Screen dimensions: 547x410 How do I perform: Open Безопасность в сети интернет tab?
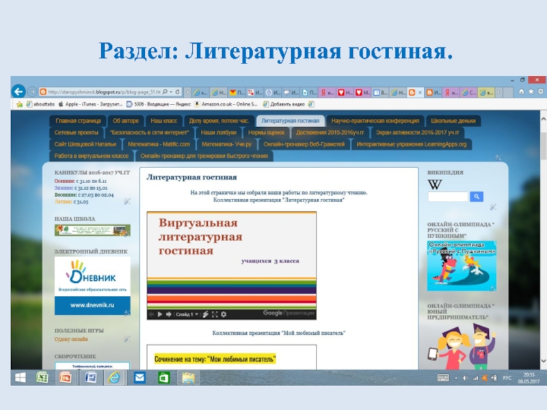(149, 133)
